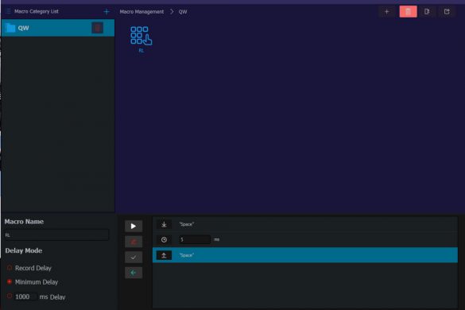
Task: Select the Space key-down action row
Action: tap(305, 224)
